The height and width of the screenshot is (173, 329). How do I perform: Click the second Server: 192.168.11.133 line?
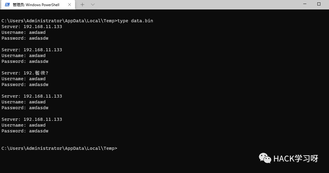click(32, 50)
